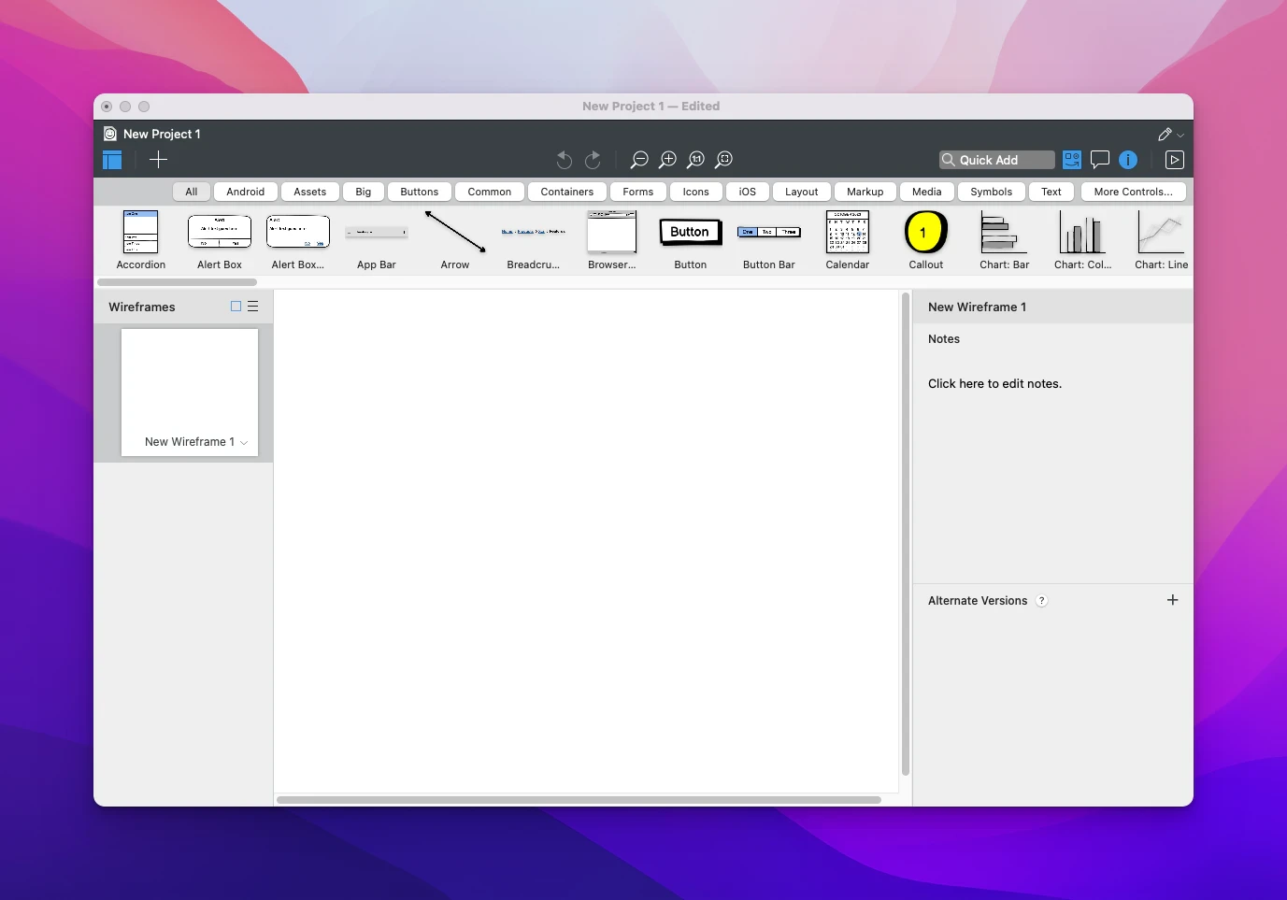Screen dimensions: 1287x900
Task: Zoom out using the minus magnifier
Action: coord(639,160)
